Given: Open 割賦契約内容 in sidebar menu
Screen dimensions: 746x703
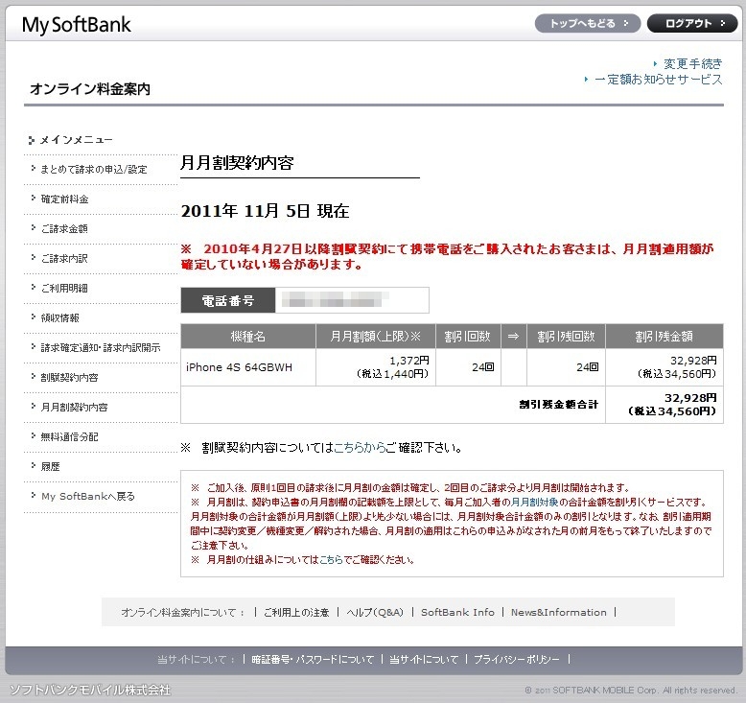Looking at the screenshot, I should point(69,378).
